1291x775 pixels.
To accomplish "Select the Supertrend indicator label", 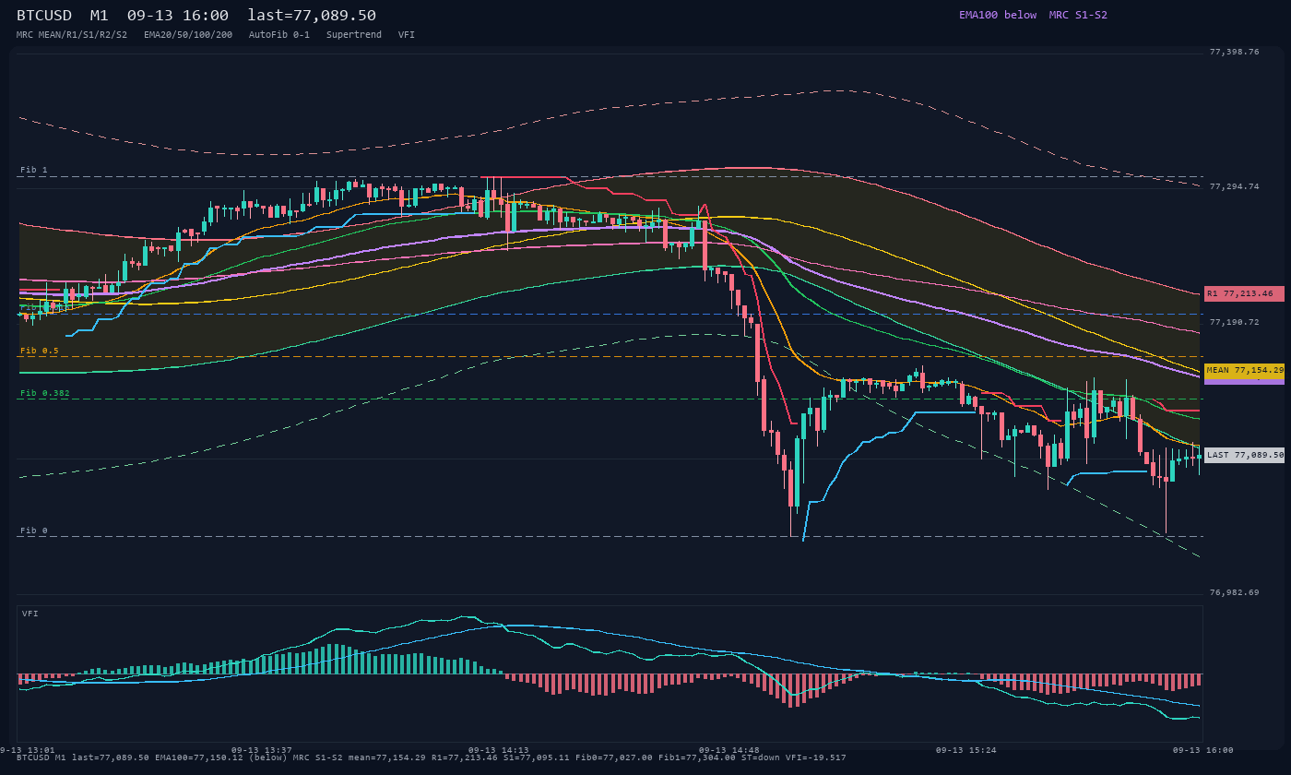I will pyautogui.click(x=354, y=34).
